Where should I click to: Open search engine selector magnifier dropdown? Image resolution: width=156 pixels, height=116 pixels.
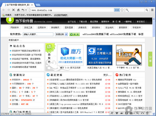[127, 10]
